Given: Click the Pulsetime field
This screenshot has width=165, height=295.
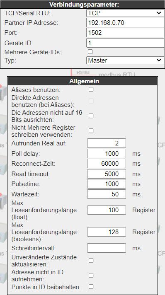Looking at the screenshot, I should coord(107,184).
